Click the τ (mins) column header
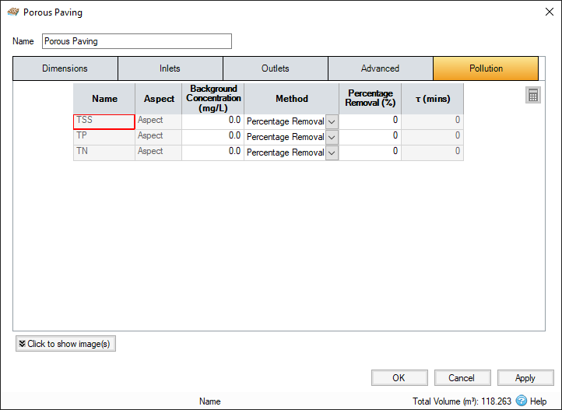562x410 pixels. (x=432, y=99)
